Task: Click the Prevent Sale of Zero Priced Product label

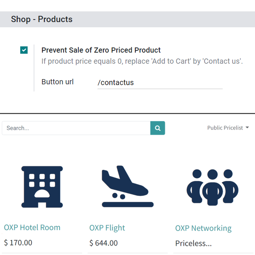Action: [101, 50]
